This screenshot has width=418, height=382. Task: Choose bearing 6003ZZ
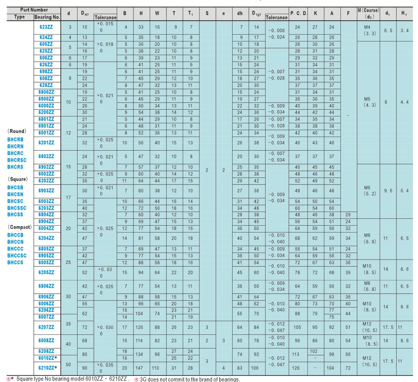click(46, 201)
